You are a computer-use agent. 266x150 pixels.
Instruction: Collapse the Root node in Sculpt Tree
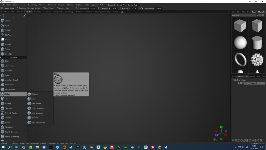click(233, 80)
